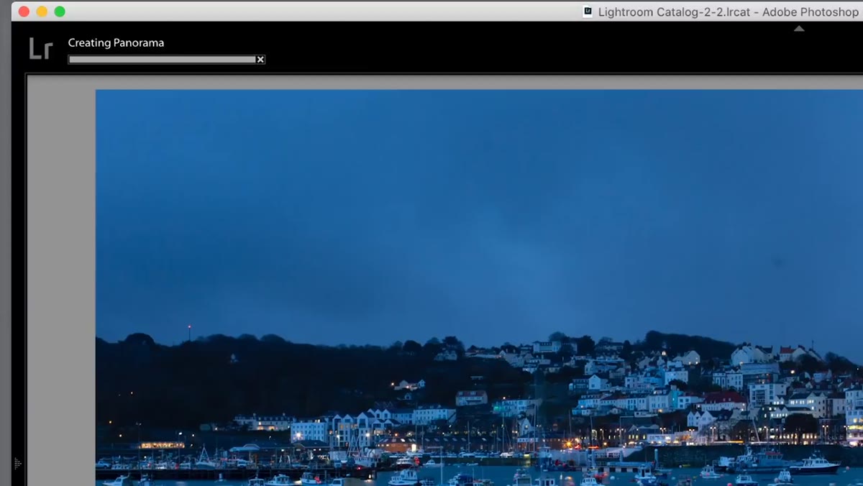Click the Lr catalog icon in title bar
863x486 pixels.
point(588,12)
